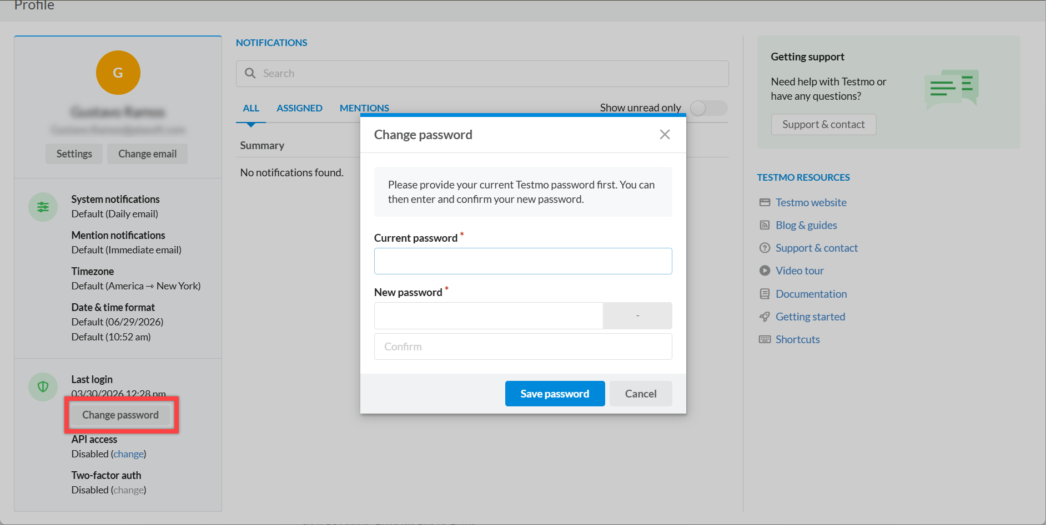Image resolution: width=1046 pixels, height=525 pixels.
Task: Click the question mark help icon
Action: 765,248
